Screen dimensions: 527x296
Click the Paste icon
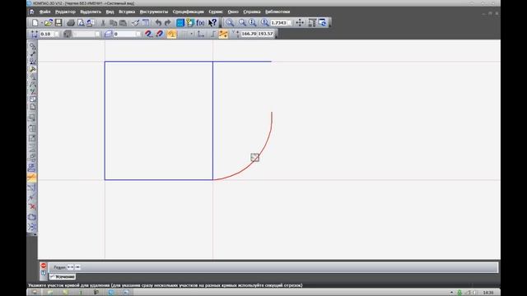pyautogui.click(x=124, y=23)
